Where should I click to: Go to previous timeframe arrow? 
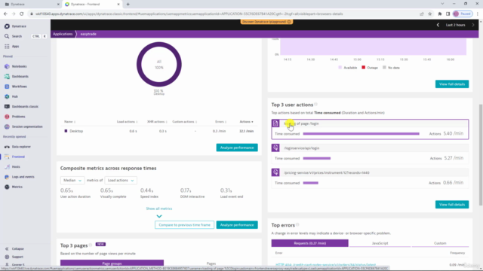point(438,25)
